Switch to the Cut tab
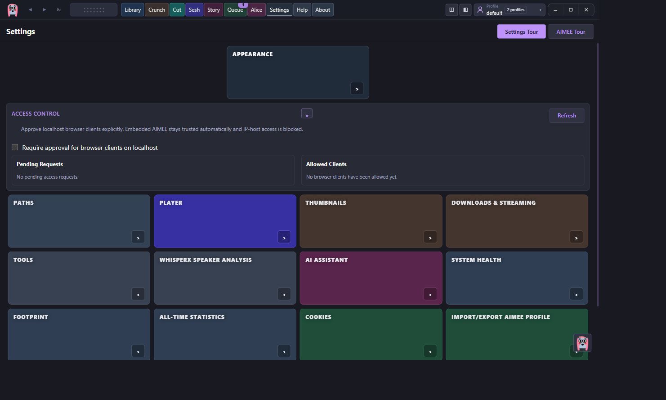The width and height of the screenshot is (666, 400). pos(177,9)
